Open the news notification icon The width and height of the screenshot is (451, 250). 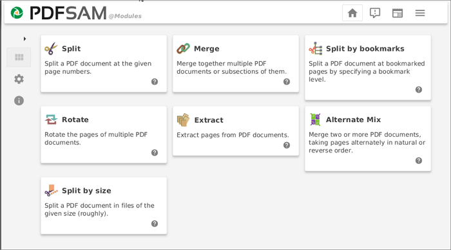(x=375, y=13)
